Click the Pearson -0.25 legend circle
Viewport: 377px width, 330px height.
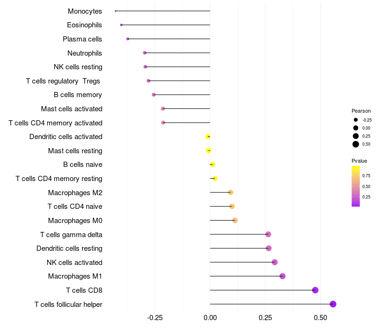356,120
